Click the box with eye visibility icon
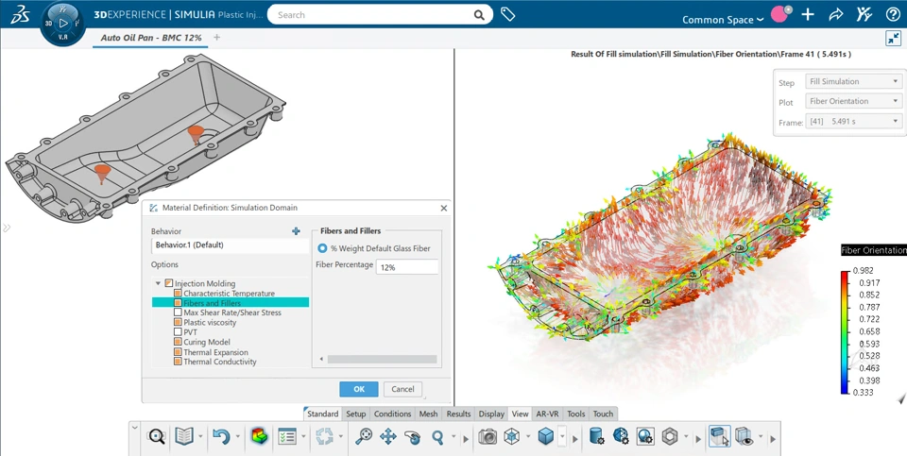 tap(744, 436)
